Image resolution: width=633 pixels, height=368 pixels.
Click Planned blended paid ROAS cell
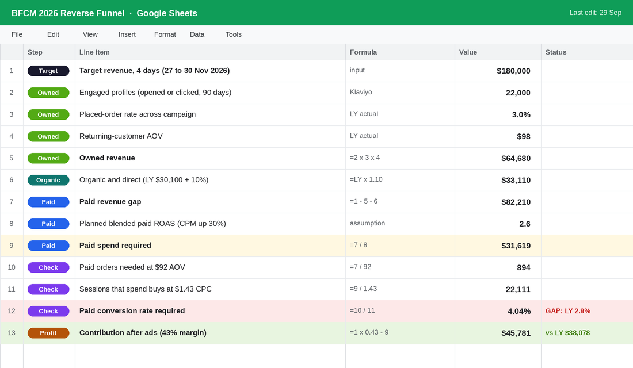tap(210, 224)
